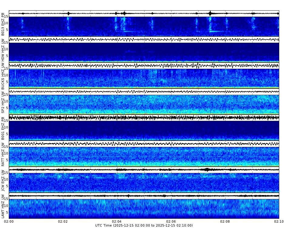Click the BUCKS waveform trace
The width and height of the screenshot is (288, 229).
point(142,65)
